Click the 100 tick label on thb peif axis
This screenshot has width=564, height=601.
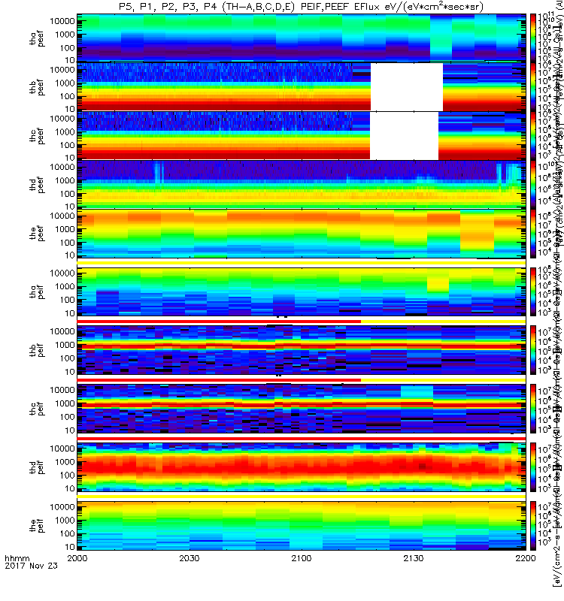click(67, 358)
